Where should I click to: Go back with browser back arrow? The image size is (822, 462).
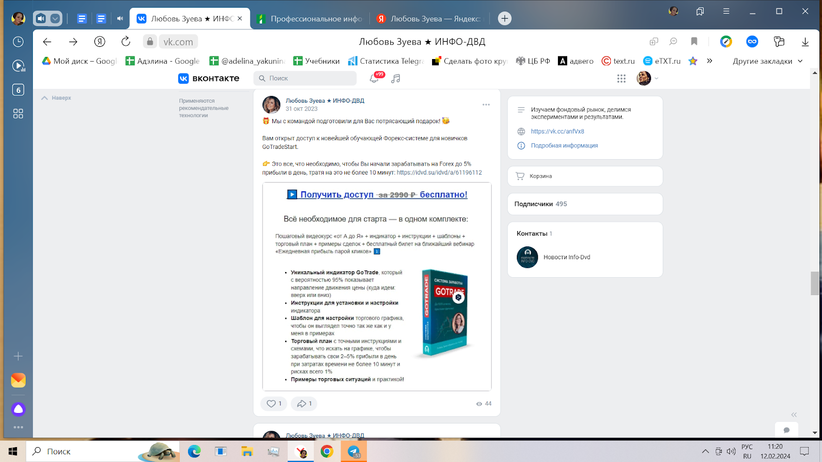(47, 42)
